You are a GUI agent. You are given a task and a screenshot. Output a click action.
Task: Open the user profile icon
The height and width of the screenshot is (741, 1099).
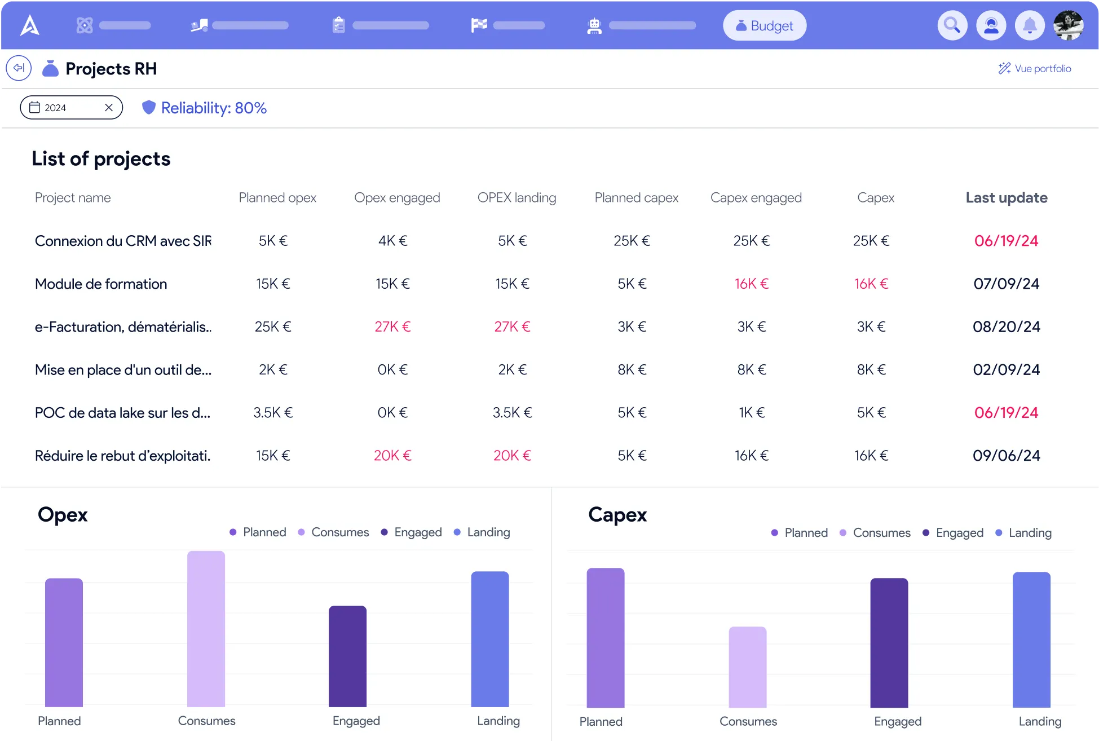991,25
